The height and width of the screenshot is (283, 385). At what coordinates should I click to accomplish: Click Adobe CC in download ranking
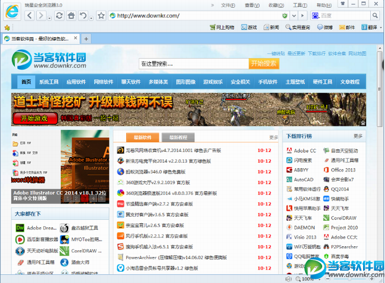304,151
